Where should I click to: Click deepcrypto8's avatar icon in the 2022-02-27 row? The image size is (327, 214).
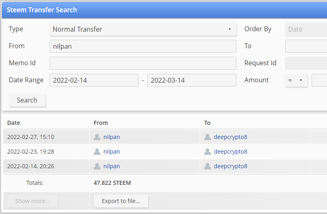(x=208, y=137)
